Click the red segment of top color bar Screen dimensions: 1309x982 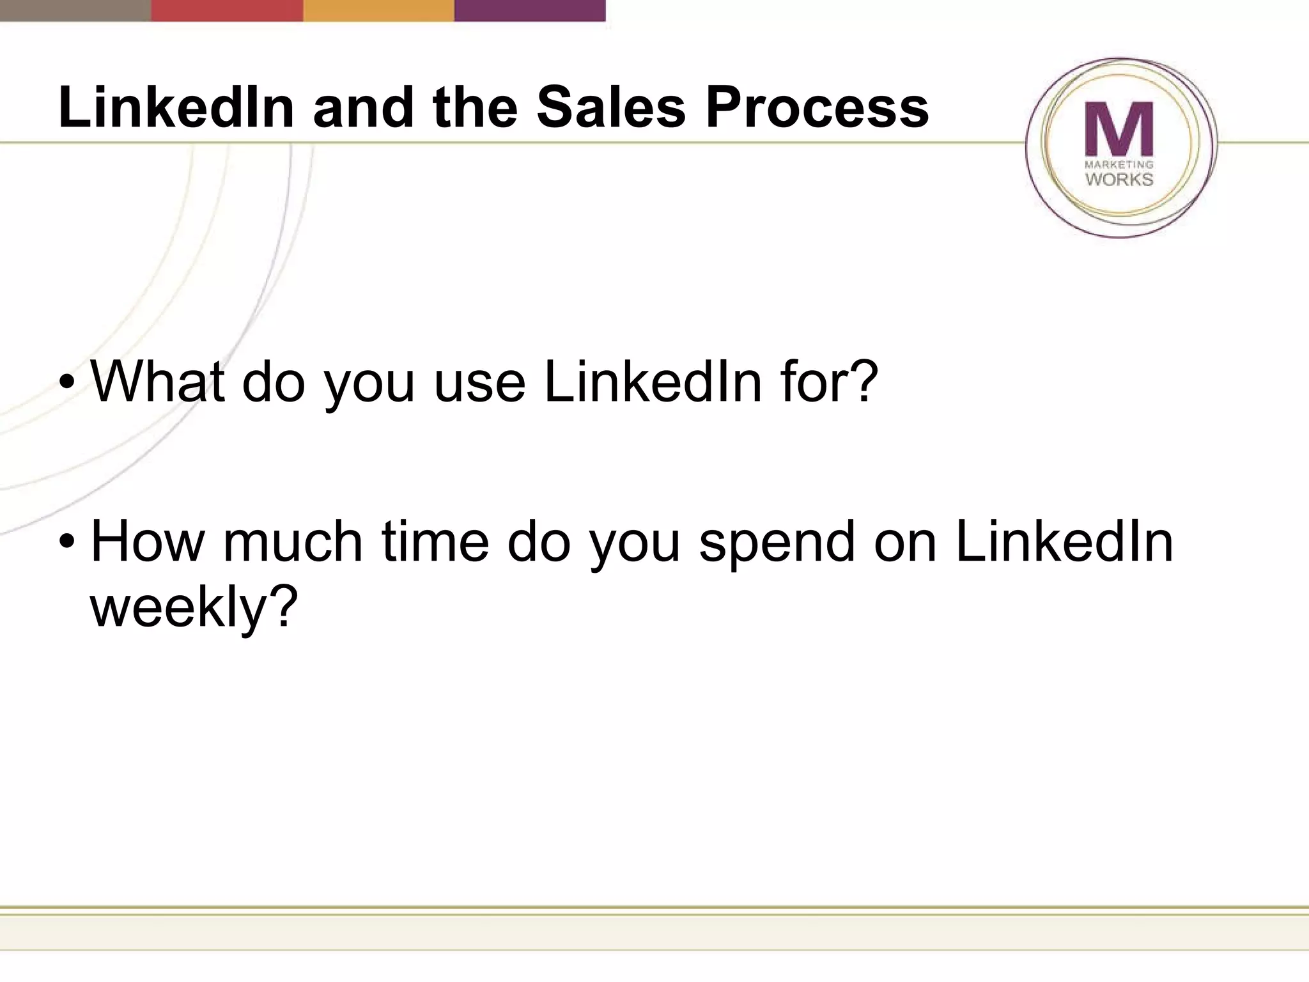tap(227, 10)
